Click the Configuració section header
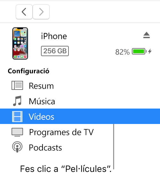Image resolution: width=160 pixels, height=176 pixels. pyautogui.click(x=28, y=71)
